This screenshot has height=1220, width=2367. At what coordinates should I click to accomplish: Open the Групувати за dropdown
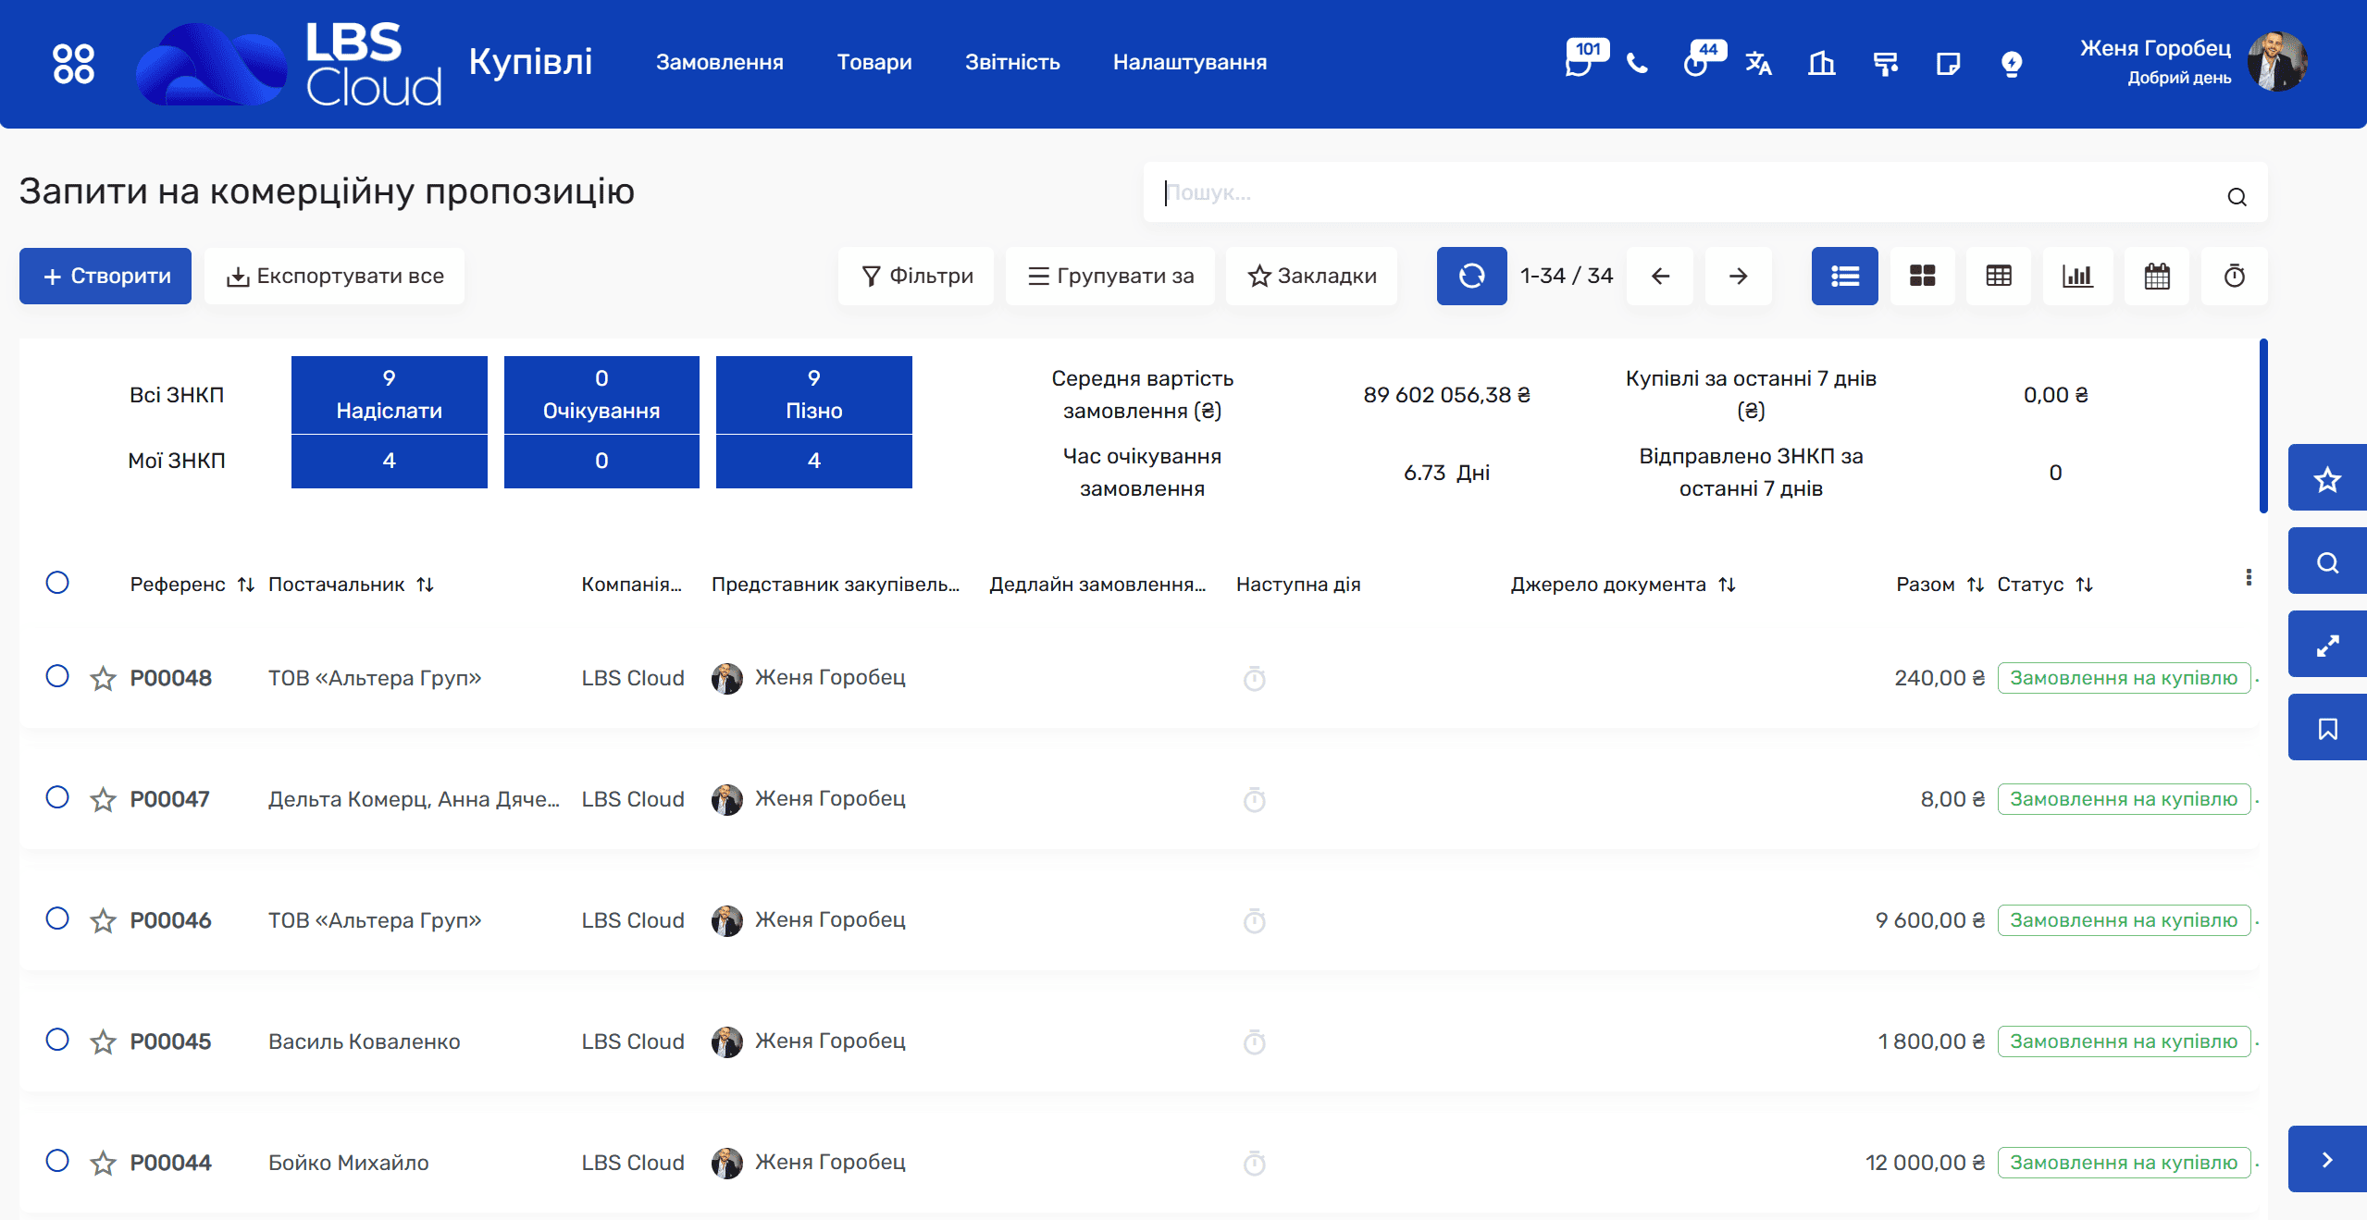point(1109,276)
